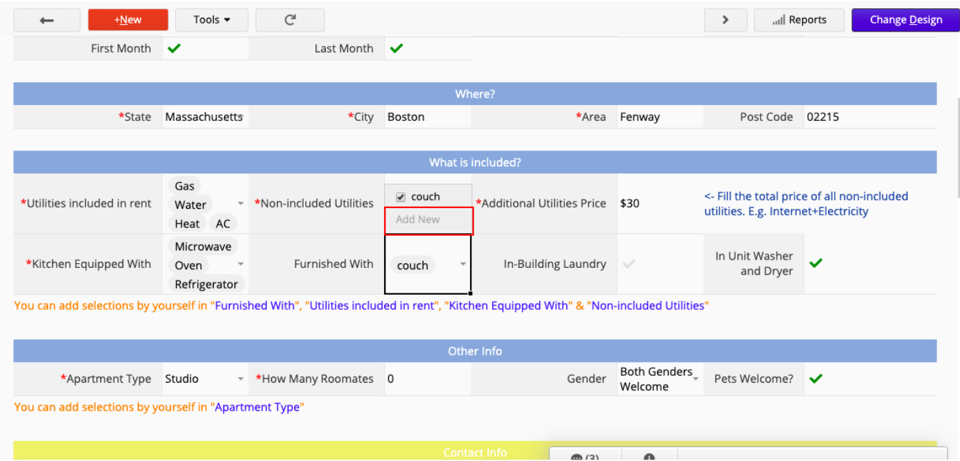Image resolution: width=960 pixels, height=461 pixels.
Task: Expand Kitchen Equipped With dropdown arrow
Action: click(x=241, y=265)
